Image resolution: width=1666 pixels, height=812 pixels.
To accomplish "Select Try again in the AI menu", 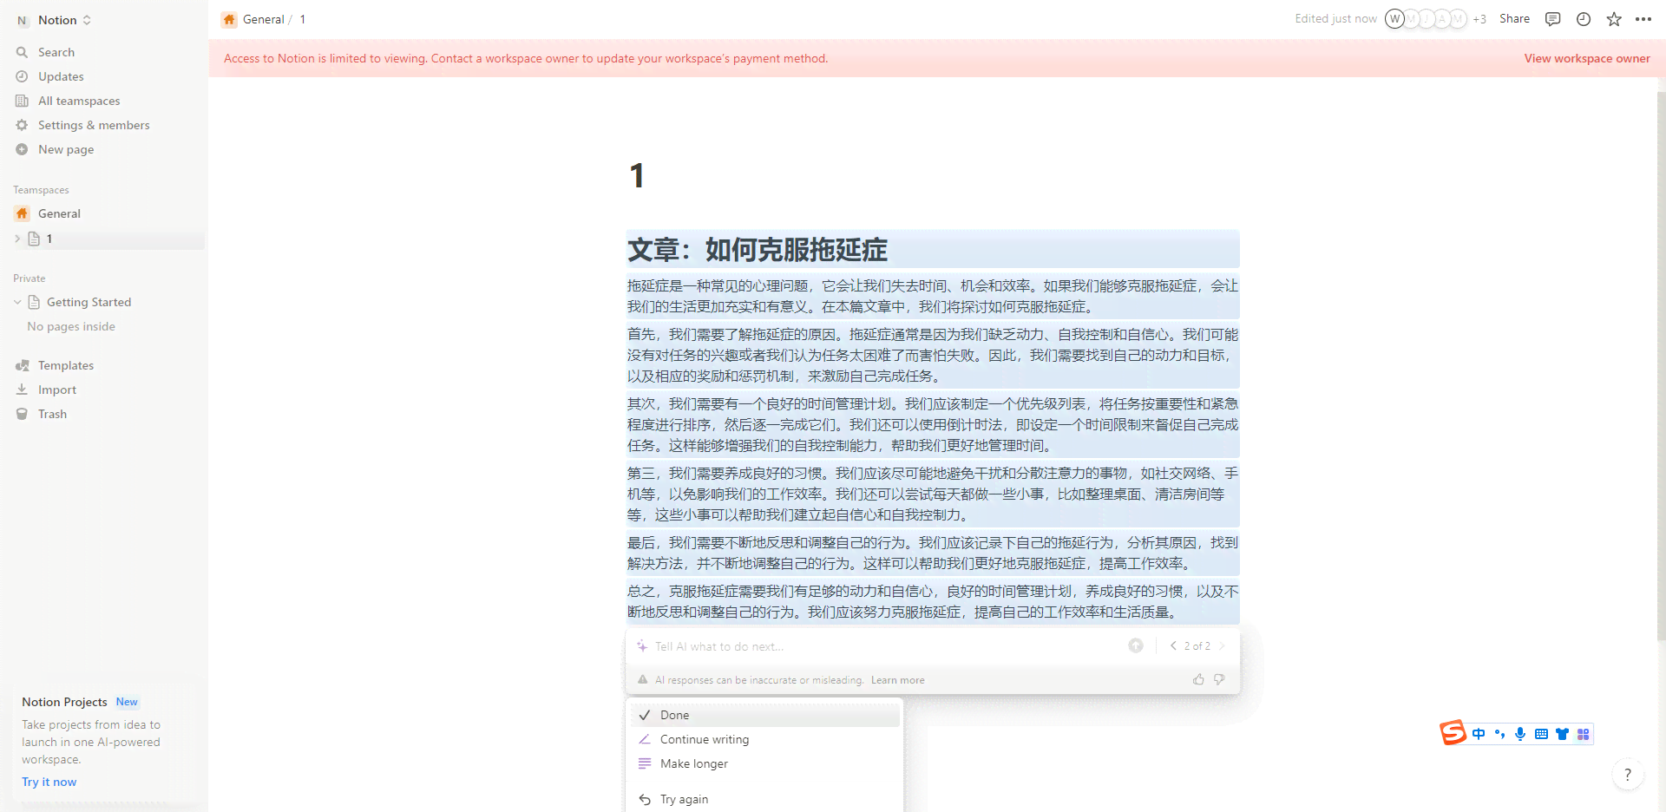I will pyautogui.click(x=764, y=799).
